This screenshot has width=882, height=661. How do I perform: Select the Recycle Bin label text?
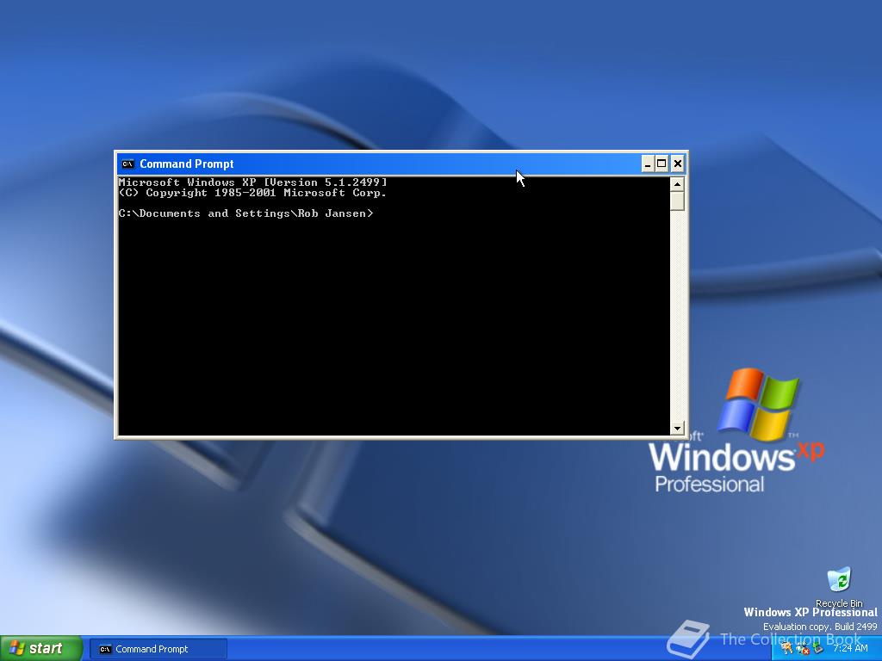pyautogui.click(x=839, y=603)
